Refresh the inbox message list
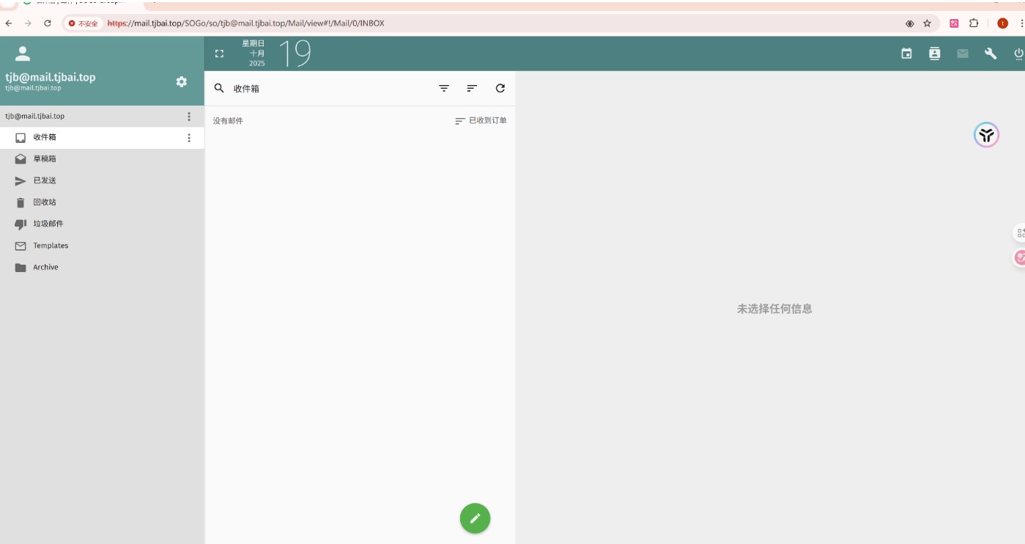The image size is (1025, 544). click(500, 88)
